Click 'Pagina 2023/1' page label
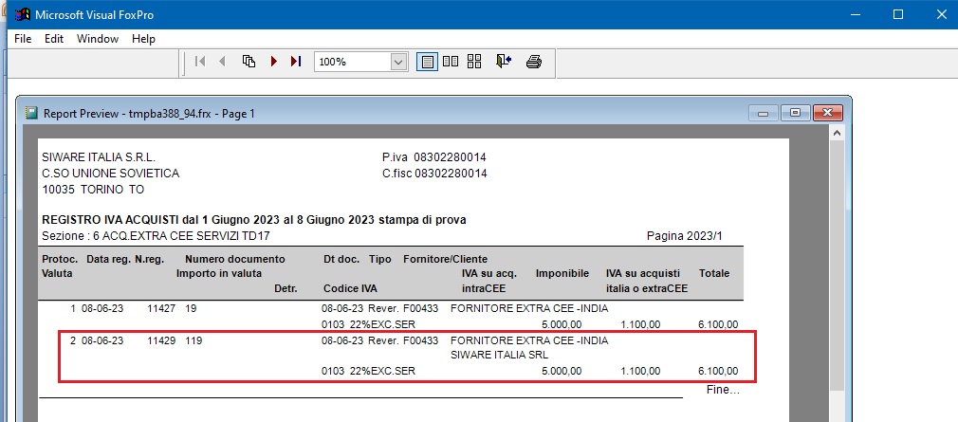Image resolution: width=958 pixels, height=422 pixels. [x=684, y=236]
